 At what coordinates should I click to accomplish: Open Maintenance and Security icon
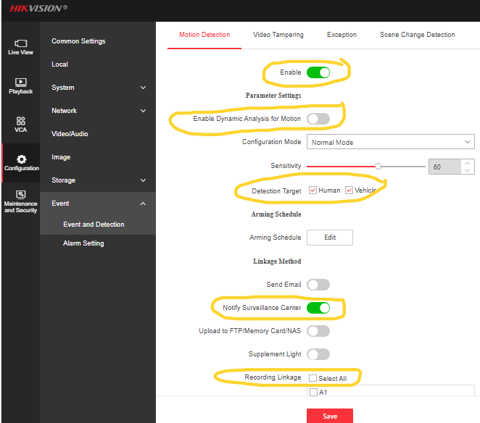[x=20, y=194]
